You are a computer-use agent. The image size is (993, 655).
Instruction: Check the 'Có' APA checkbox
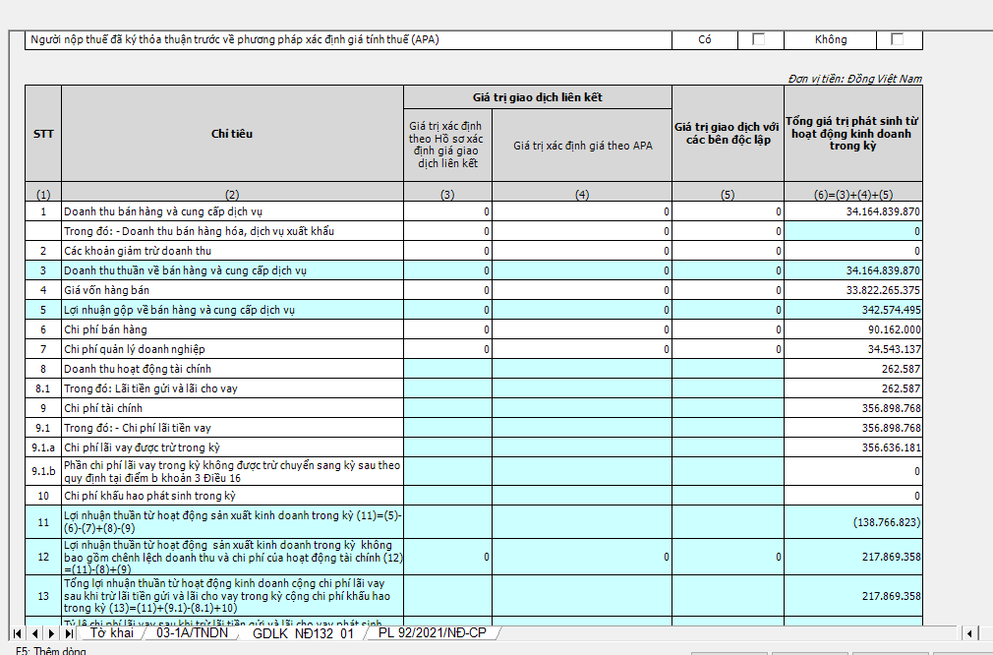tap(758, 39)
